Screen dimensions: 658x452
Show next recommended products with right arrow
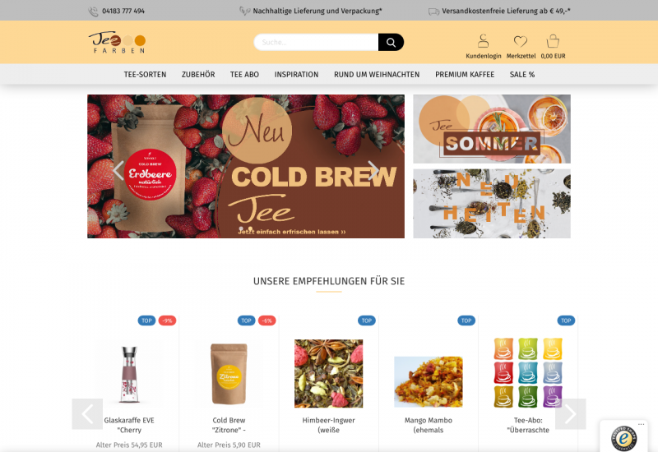[x=570, y=414]
